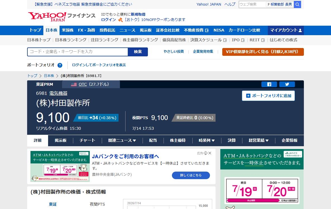
Task: Open NISA in main navigation
Action: click(x=219, y=30)
